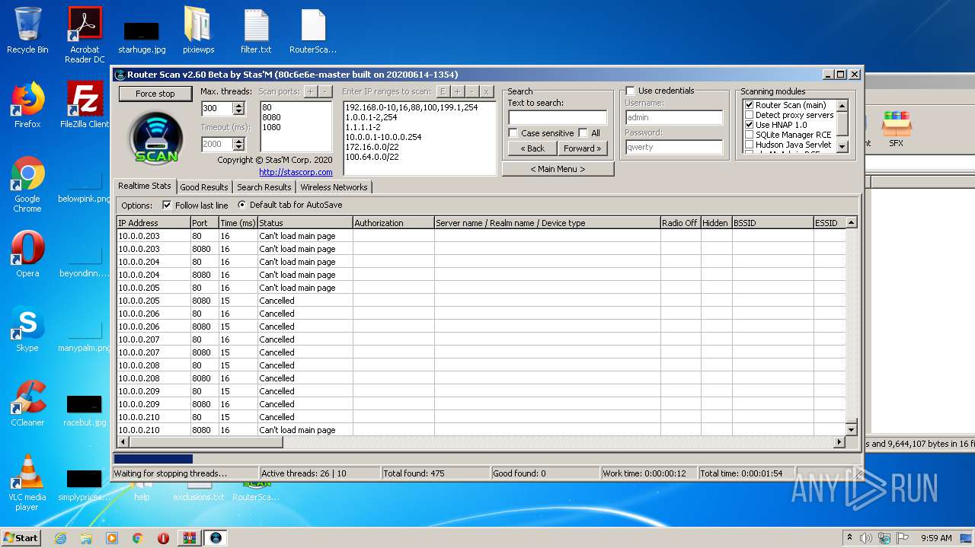Enable the Use credentials checkbox
This screenshot has width=975, height=548.
[x=630, y=91]
